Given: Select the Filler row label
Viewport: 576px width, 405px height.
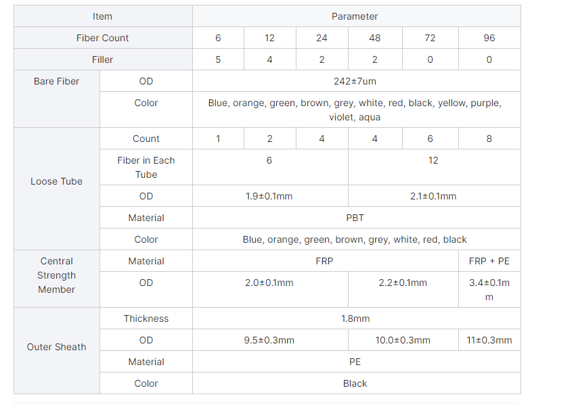Looking at the screenshot, I should [103, 59].
